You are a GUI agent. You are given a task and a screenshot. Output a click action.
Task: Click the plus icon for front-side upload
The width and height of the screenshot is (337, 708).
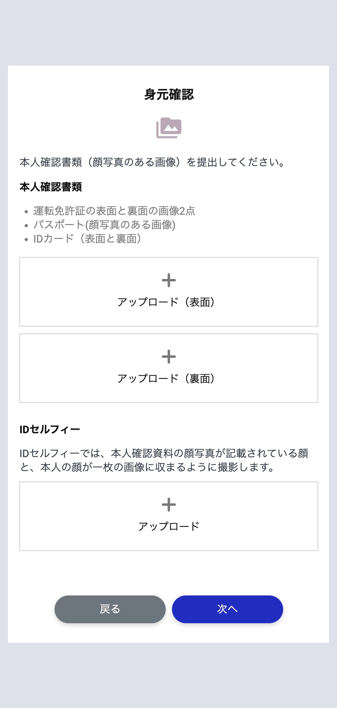tap(169, 280)
